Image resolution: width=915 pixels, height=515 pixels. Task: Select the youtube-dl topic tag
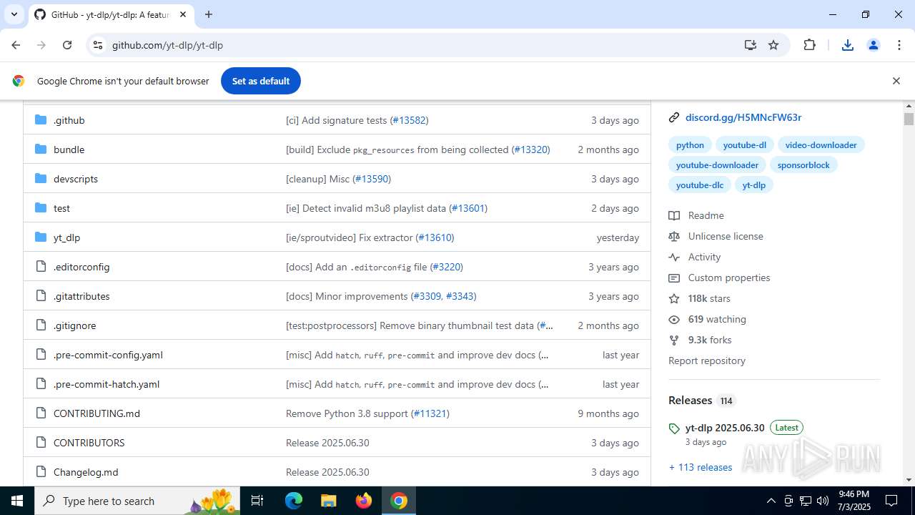tap(744, 145)
